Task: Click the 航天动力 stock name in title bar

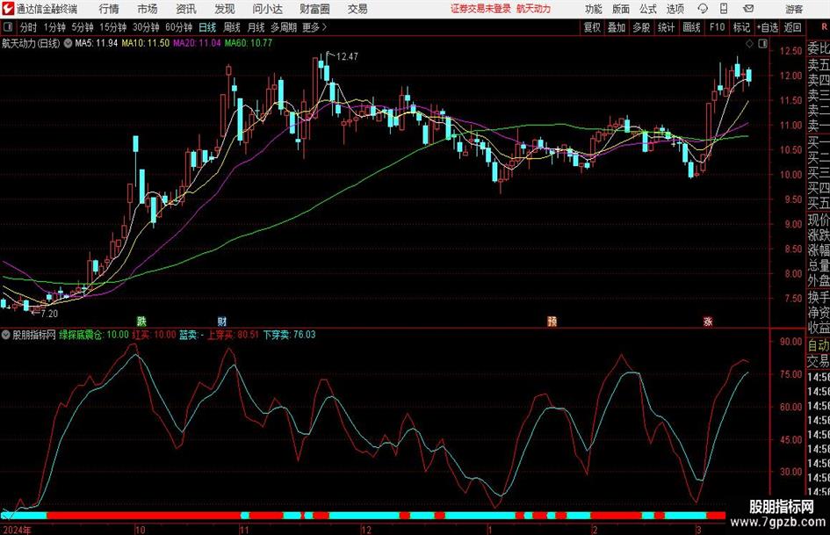Action: [x=534, y=9]
